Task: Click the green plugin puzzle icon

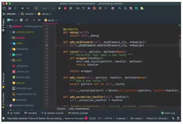Action: tap(142, 8)
